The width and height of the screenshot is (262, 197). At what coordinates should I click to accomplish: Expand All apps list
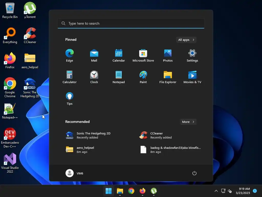(x=186, y=40)
